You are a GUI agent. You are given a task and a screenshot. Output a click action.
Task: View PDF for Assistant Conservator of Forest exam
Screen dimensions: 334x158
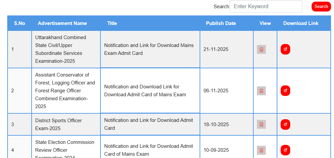click(261, 91)
